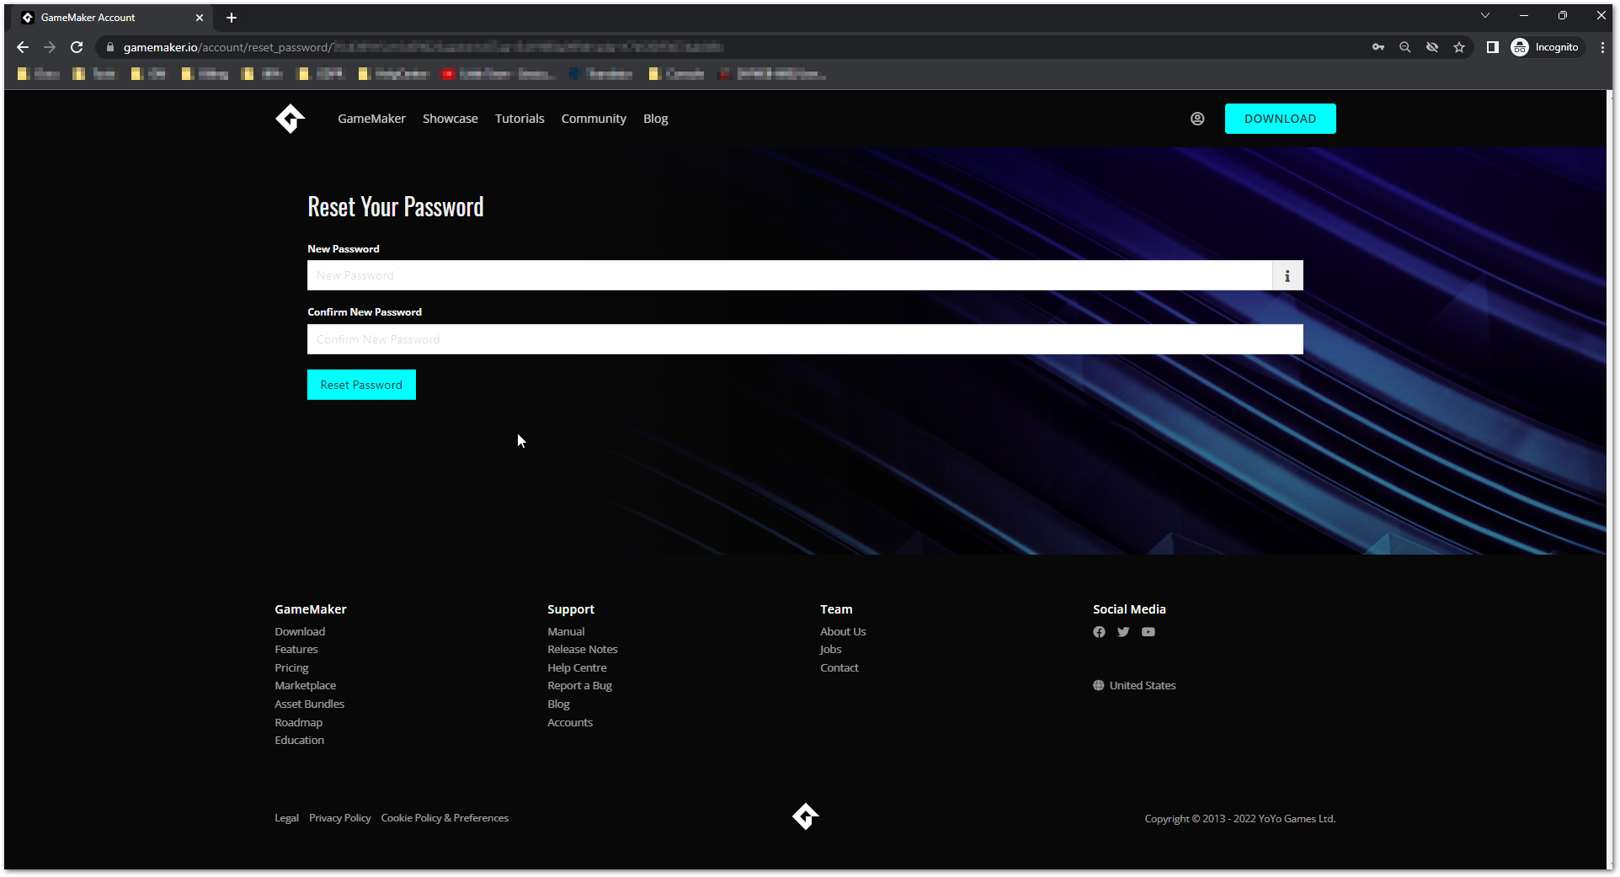Expand the tab search chevron
This screenshot has height=877, width=1620.
point(1484,16)
